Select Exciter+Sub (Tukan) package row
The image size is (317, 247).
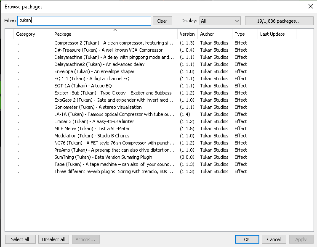[x=159, y=93]
